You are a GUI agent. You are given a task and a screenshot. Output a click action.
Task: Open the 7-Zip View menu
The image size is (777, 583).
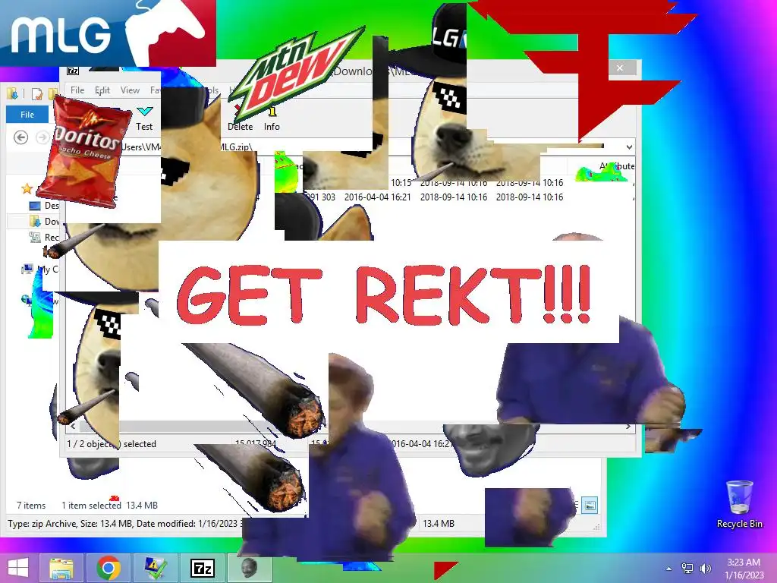point(130,90)
